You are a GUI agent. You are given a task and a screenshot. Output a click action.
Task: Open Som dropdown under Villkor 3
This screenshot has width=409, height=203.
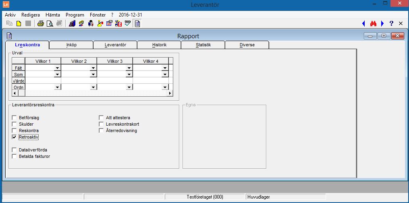[129, 75]
